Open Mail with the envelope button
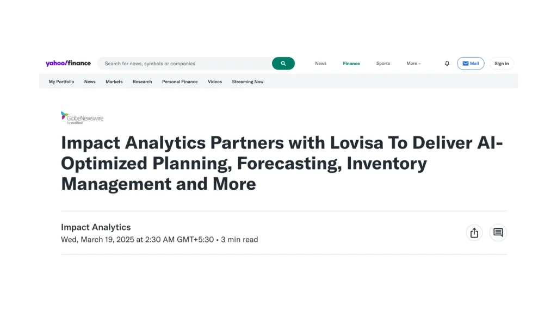 click(x=471, y=64)
